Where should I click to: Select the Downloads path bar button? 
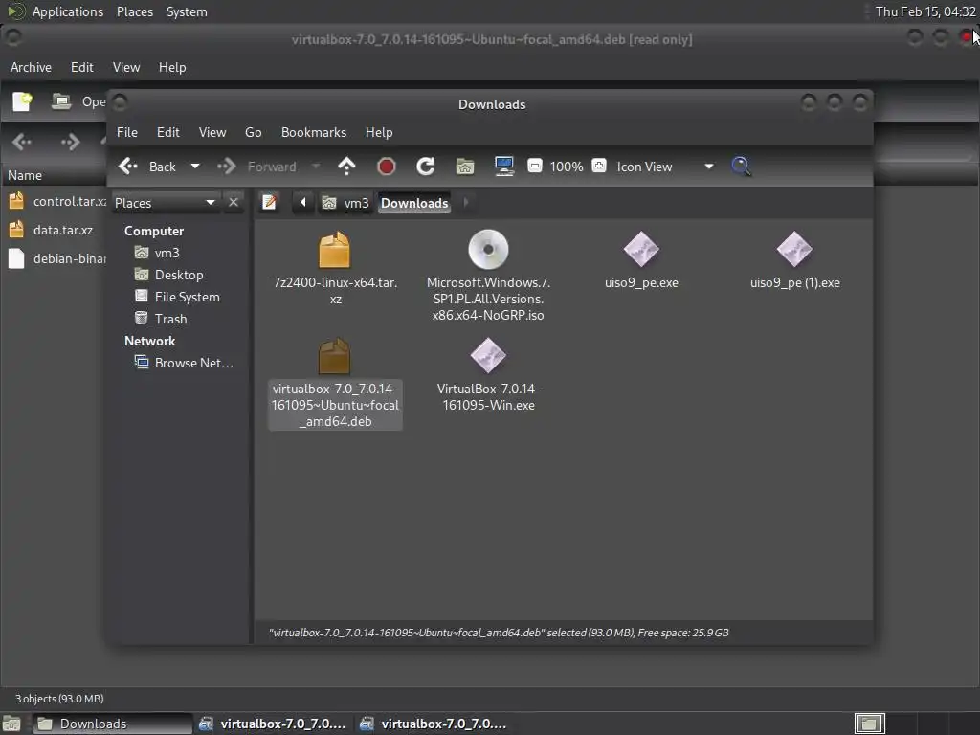[x=414, y=203]
